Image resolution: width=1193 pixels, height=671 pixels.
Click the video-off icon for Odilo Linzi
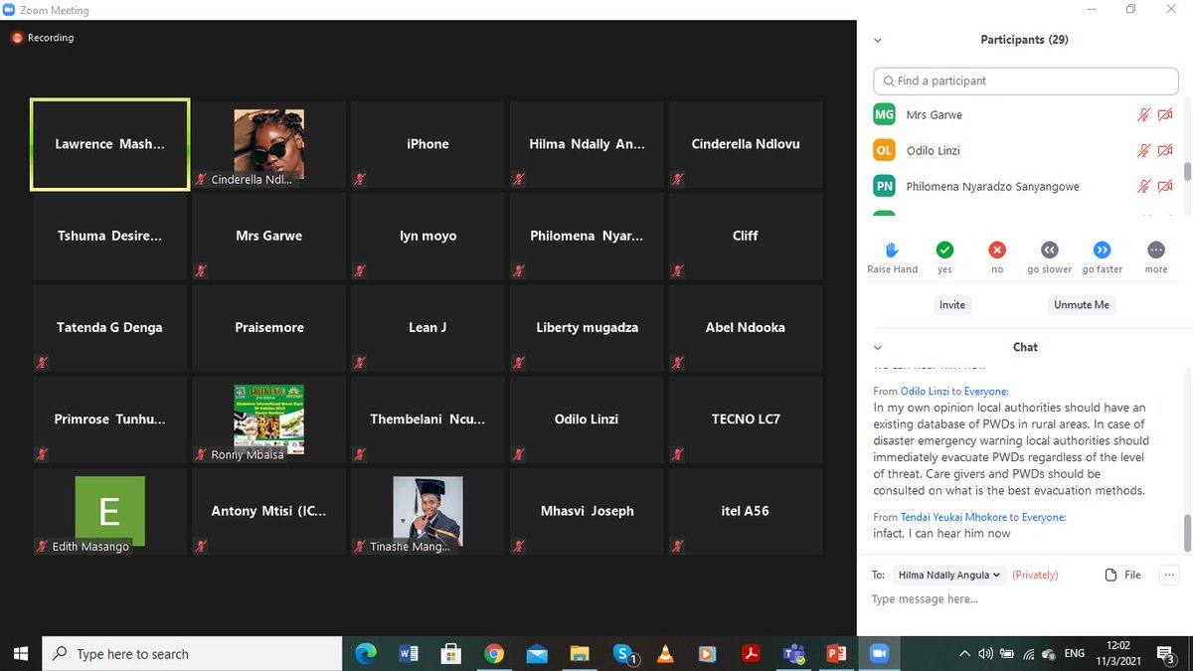pyautogui.click(x=1165, y=151)
